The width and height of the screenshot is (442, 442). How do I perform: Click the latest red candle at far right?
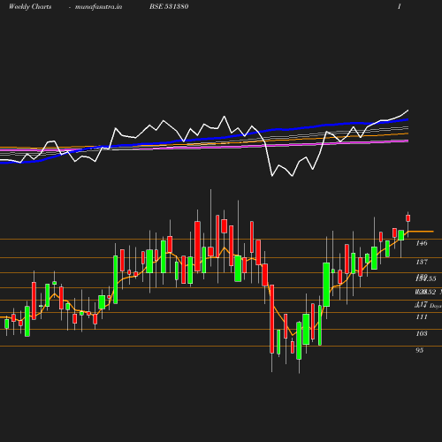pyautogui.click(x=408, y=218)
